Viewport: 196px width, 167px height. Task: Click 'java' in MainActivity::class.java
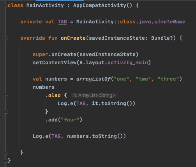[145, 22]
